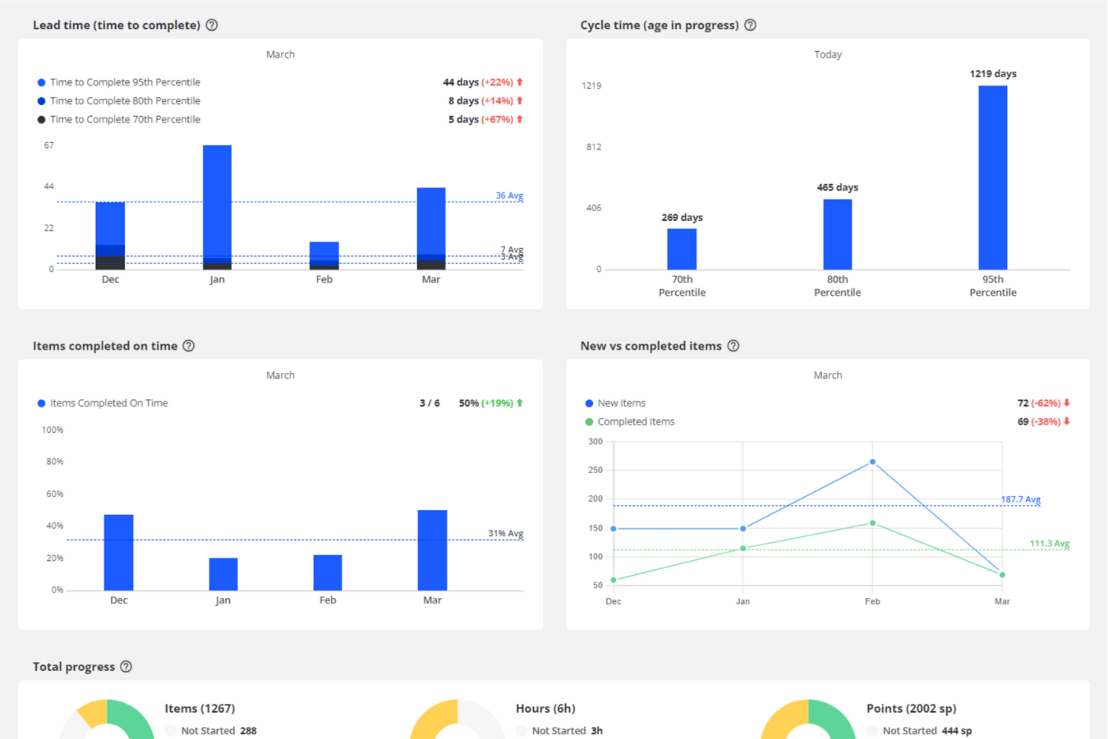Screen dimensions: 1108x739
Task: Click the New Items Feb peak data point
Action: pos(872,462)
